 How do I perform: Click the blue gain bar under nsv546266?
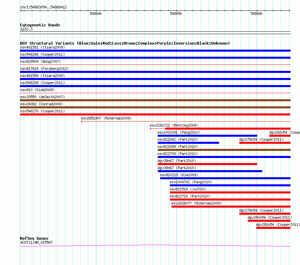(155, 58)
